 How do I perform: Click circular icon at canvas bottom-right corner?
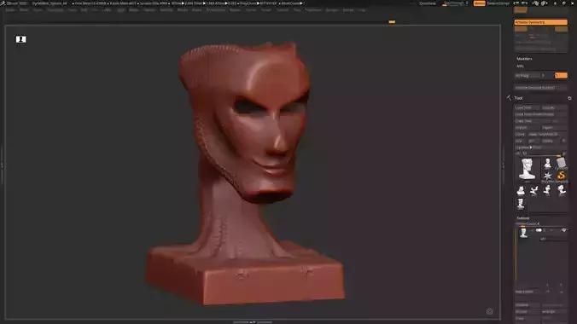489,311
